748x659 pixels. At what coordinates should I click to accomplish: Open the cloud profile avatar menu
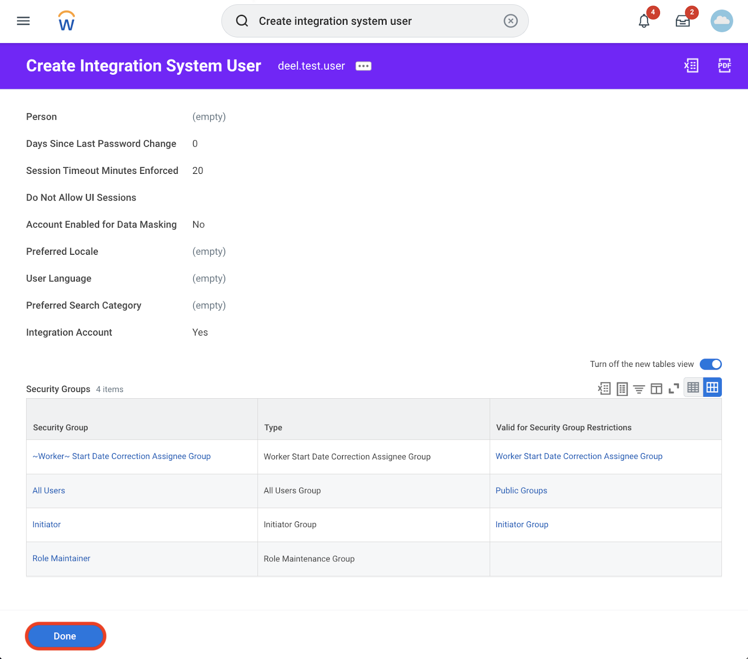[x=722, y=21]
